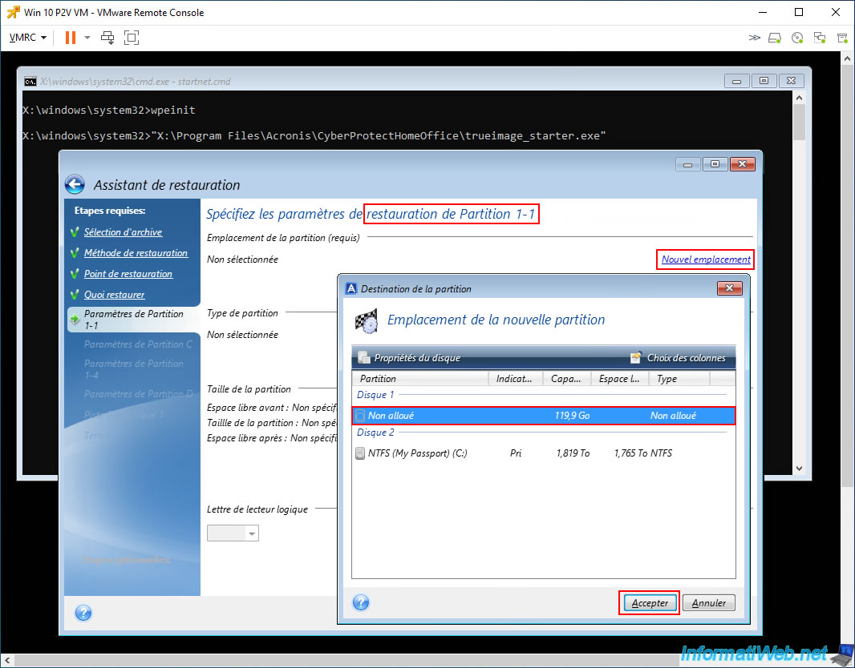Open help in Assistant de restauration
Screen dimensions: 855x668
click(83, 613)
